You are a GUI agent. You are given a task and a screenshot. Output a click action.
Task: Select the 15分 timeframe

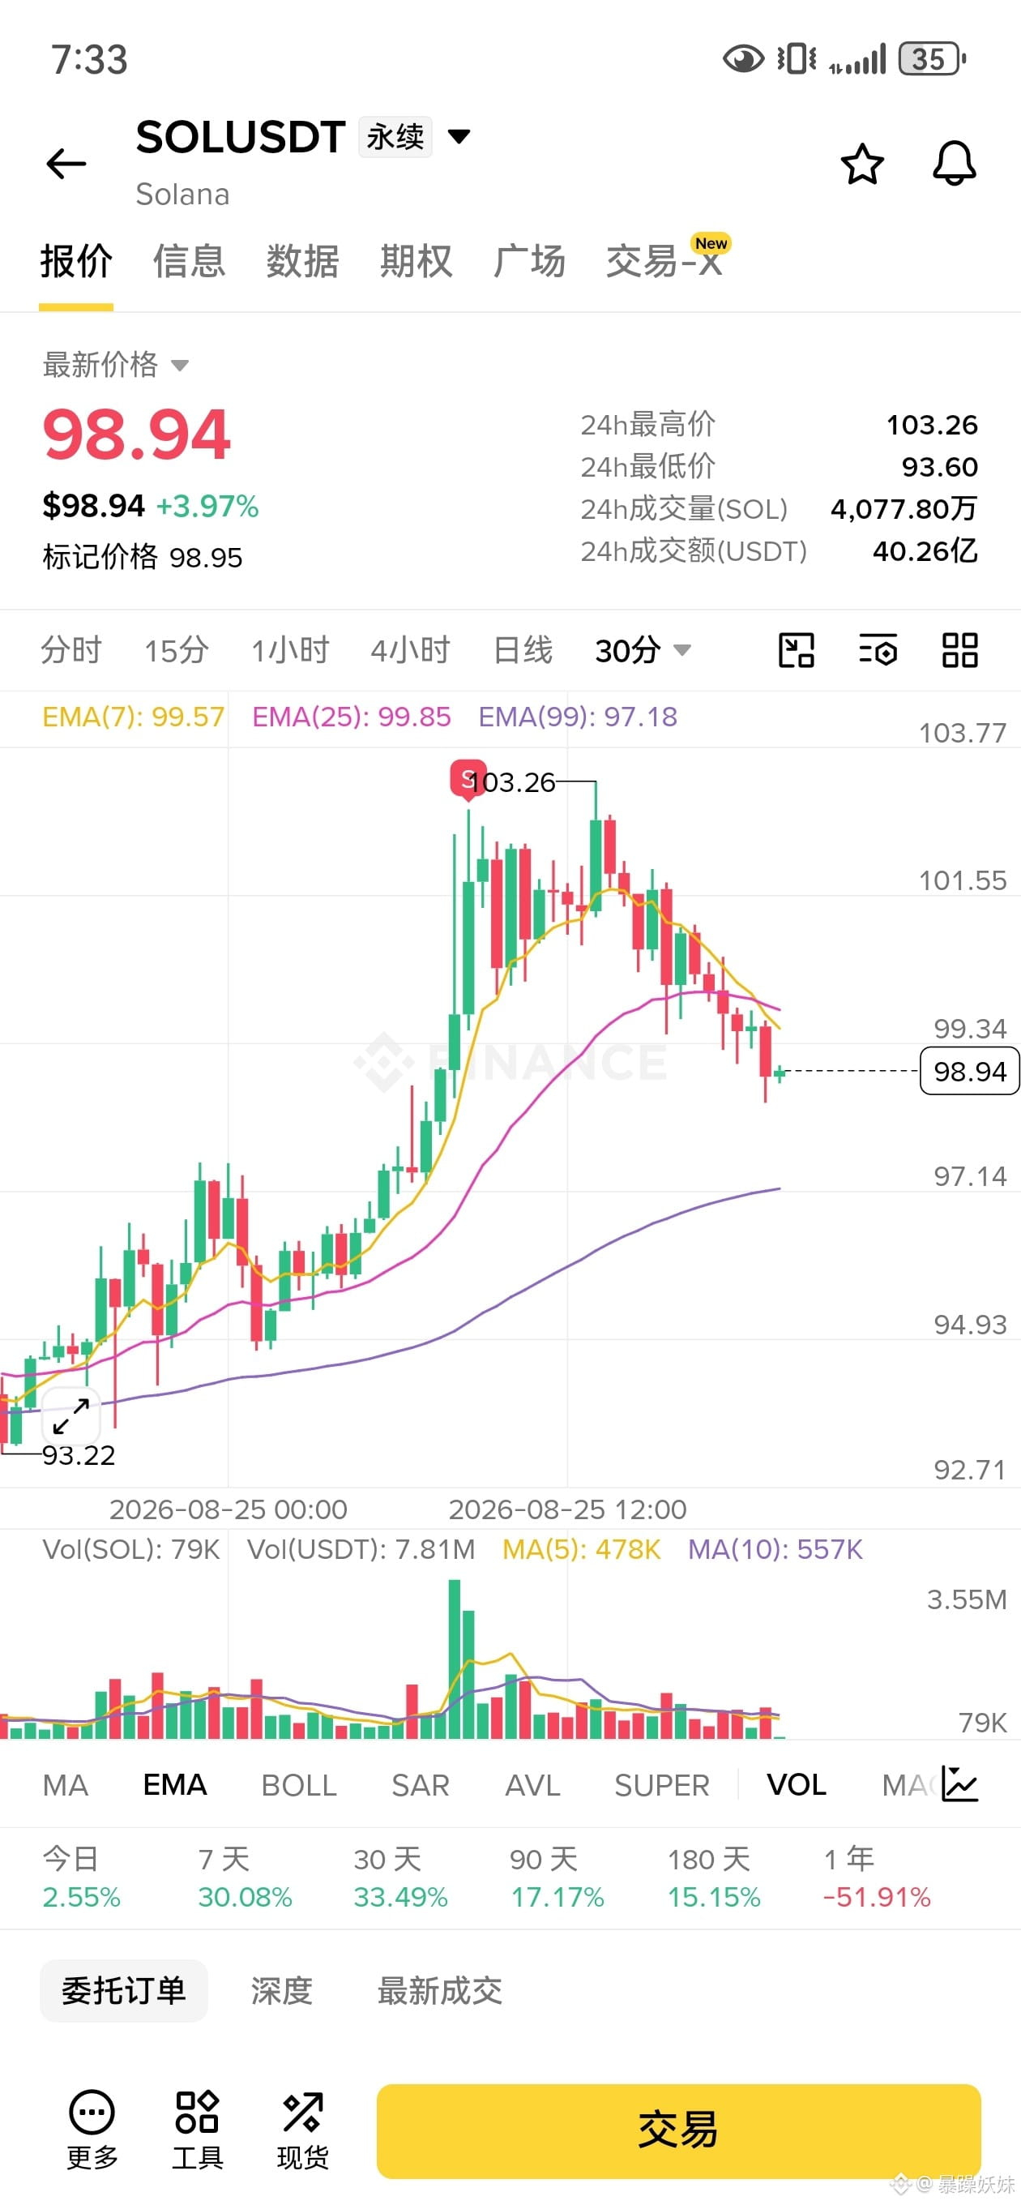(x=177, y=650)
